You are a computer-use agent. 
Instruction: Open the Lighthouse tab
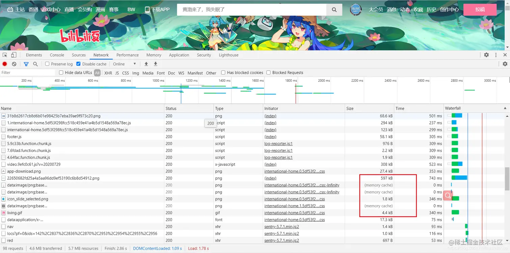[229, 55]
